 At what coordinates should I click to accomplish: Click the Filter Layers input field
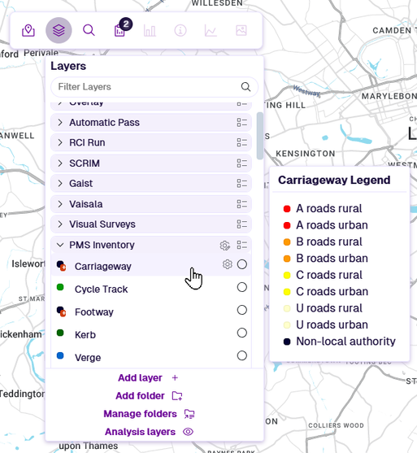[x=154, y=87]
